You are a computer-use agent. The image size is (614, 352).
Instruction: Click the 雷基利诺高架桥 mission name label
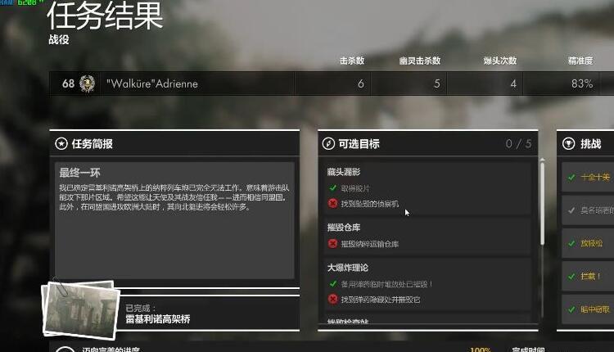[158, 319]
